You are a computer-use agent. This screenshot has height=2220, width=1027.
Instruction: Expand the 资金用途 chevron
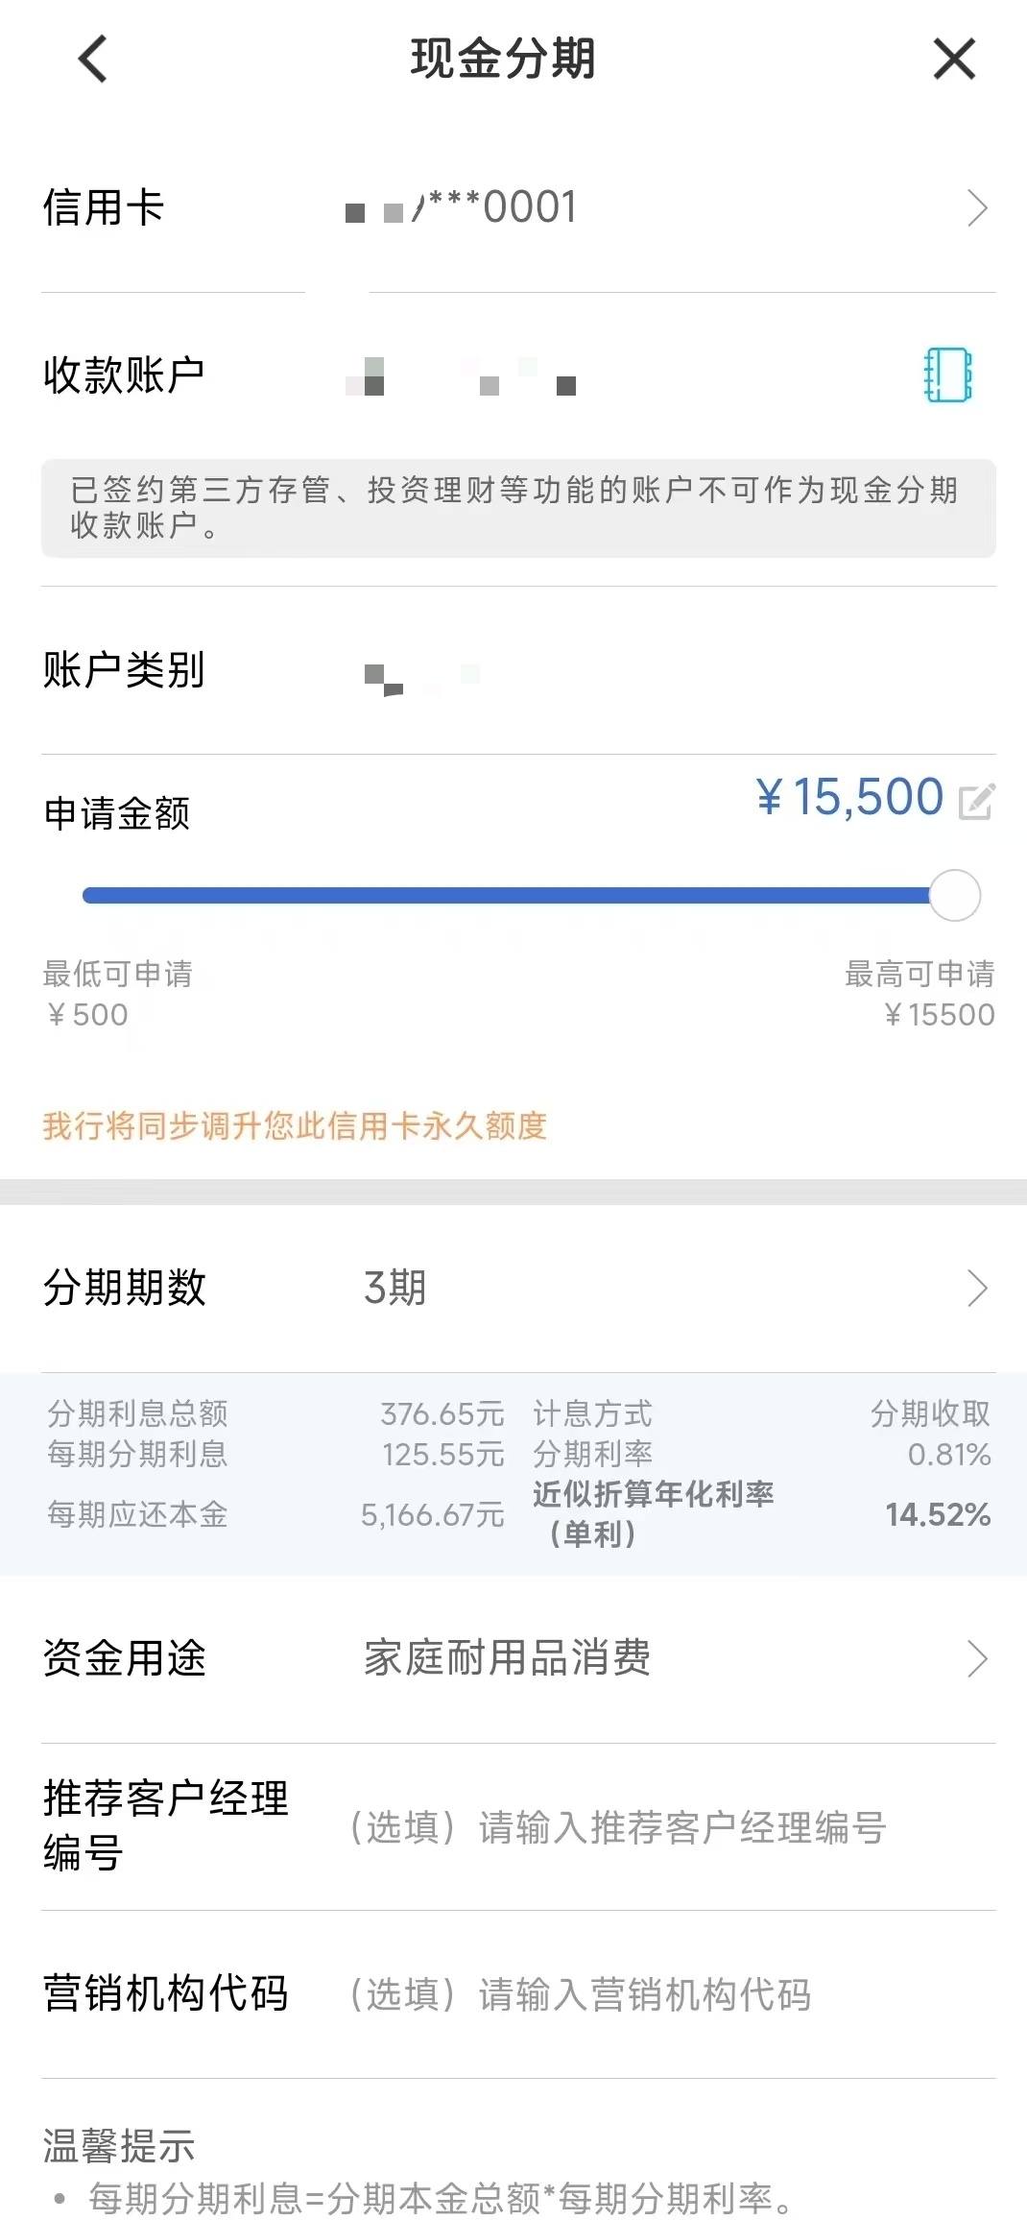977,1658
